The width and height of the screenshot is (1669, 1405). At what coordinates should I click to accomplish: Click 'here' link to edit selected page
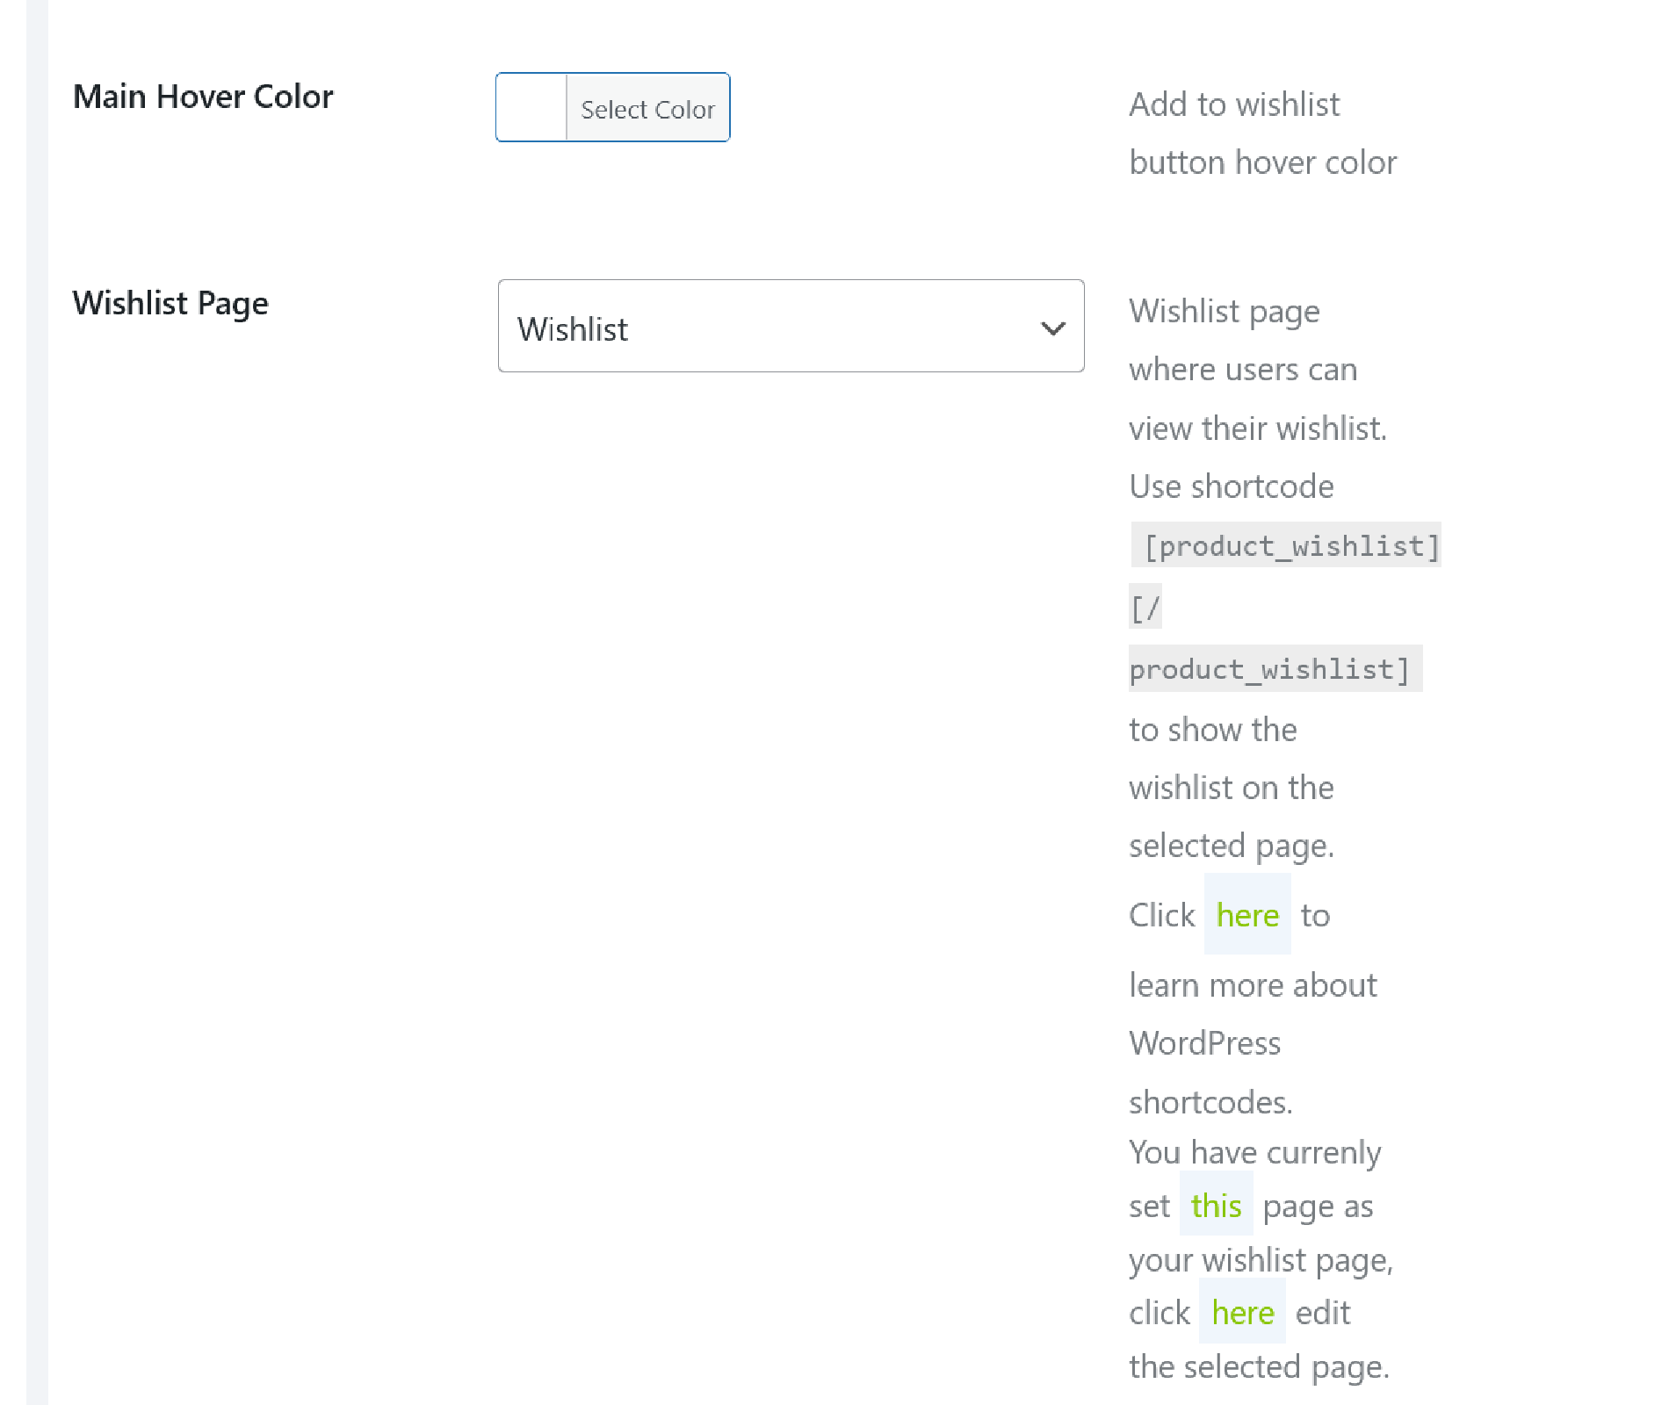[1242, 1313]
